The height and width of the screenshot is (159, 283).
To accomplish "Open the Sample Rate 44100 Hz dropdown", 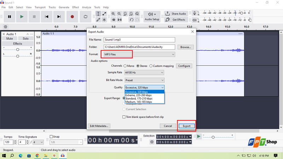I will pyautogui.click(x=144, y=72).
